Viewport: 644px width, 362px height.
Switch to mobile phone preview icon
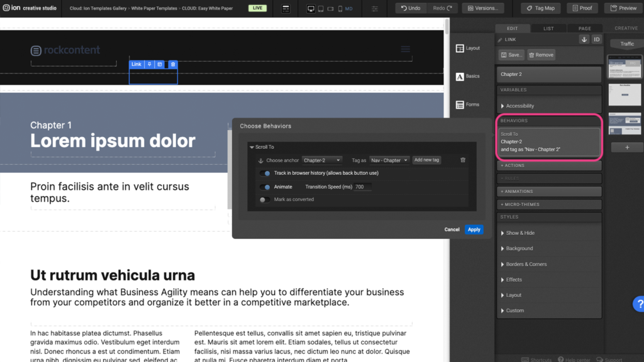tap(340, 8)
